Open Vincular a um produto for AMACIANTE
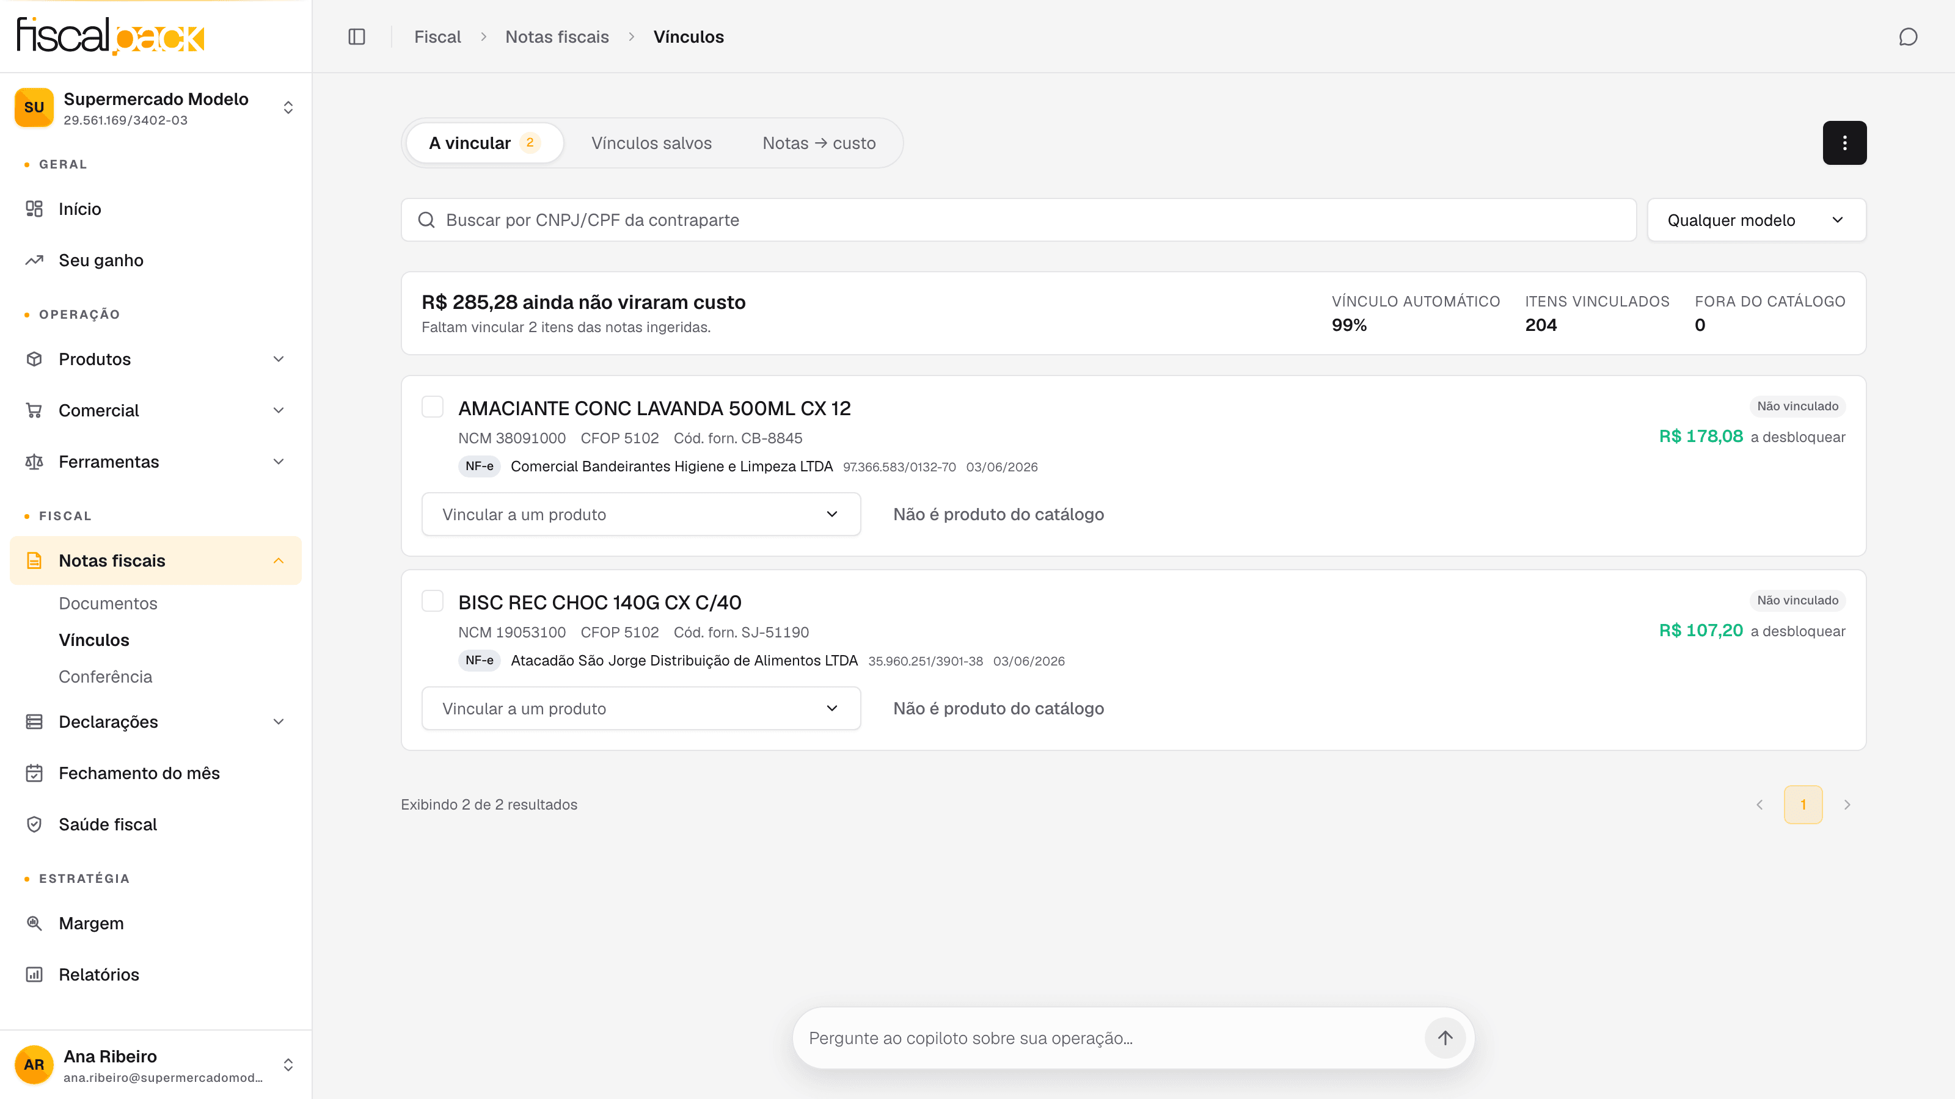This screenshot has width=1955, height=1099. [641, 514]
